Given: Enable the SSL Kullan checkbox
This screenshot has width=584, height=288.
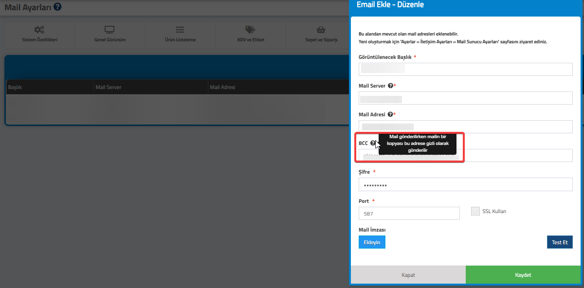Looking at the screenshot, I should click(475, 211).
